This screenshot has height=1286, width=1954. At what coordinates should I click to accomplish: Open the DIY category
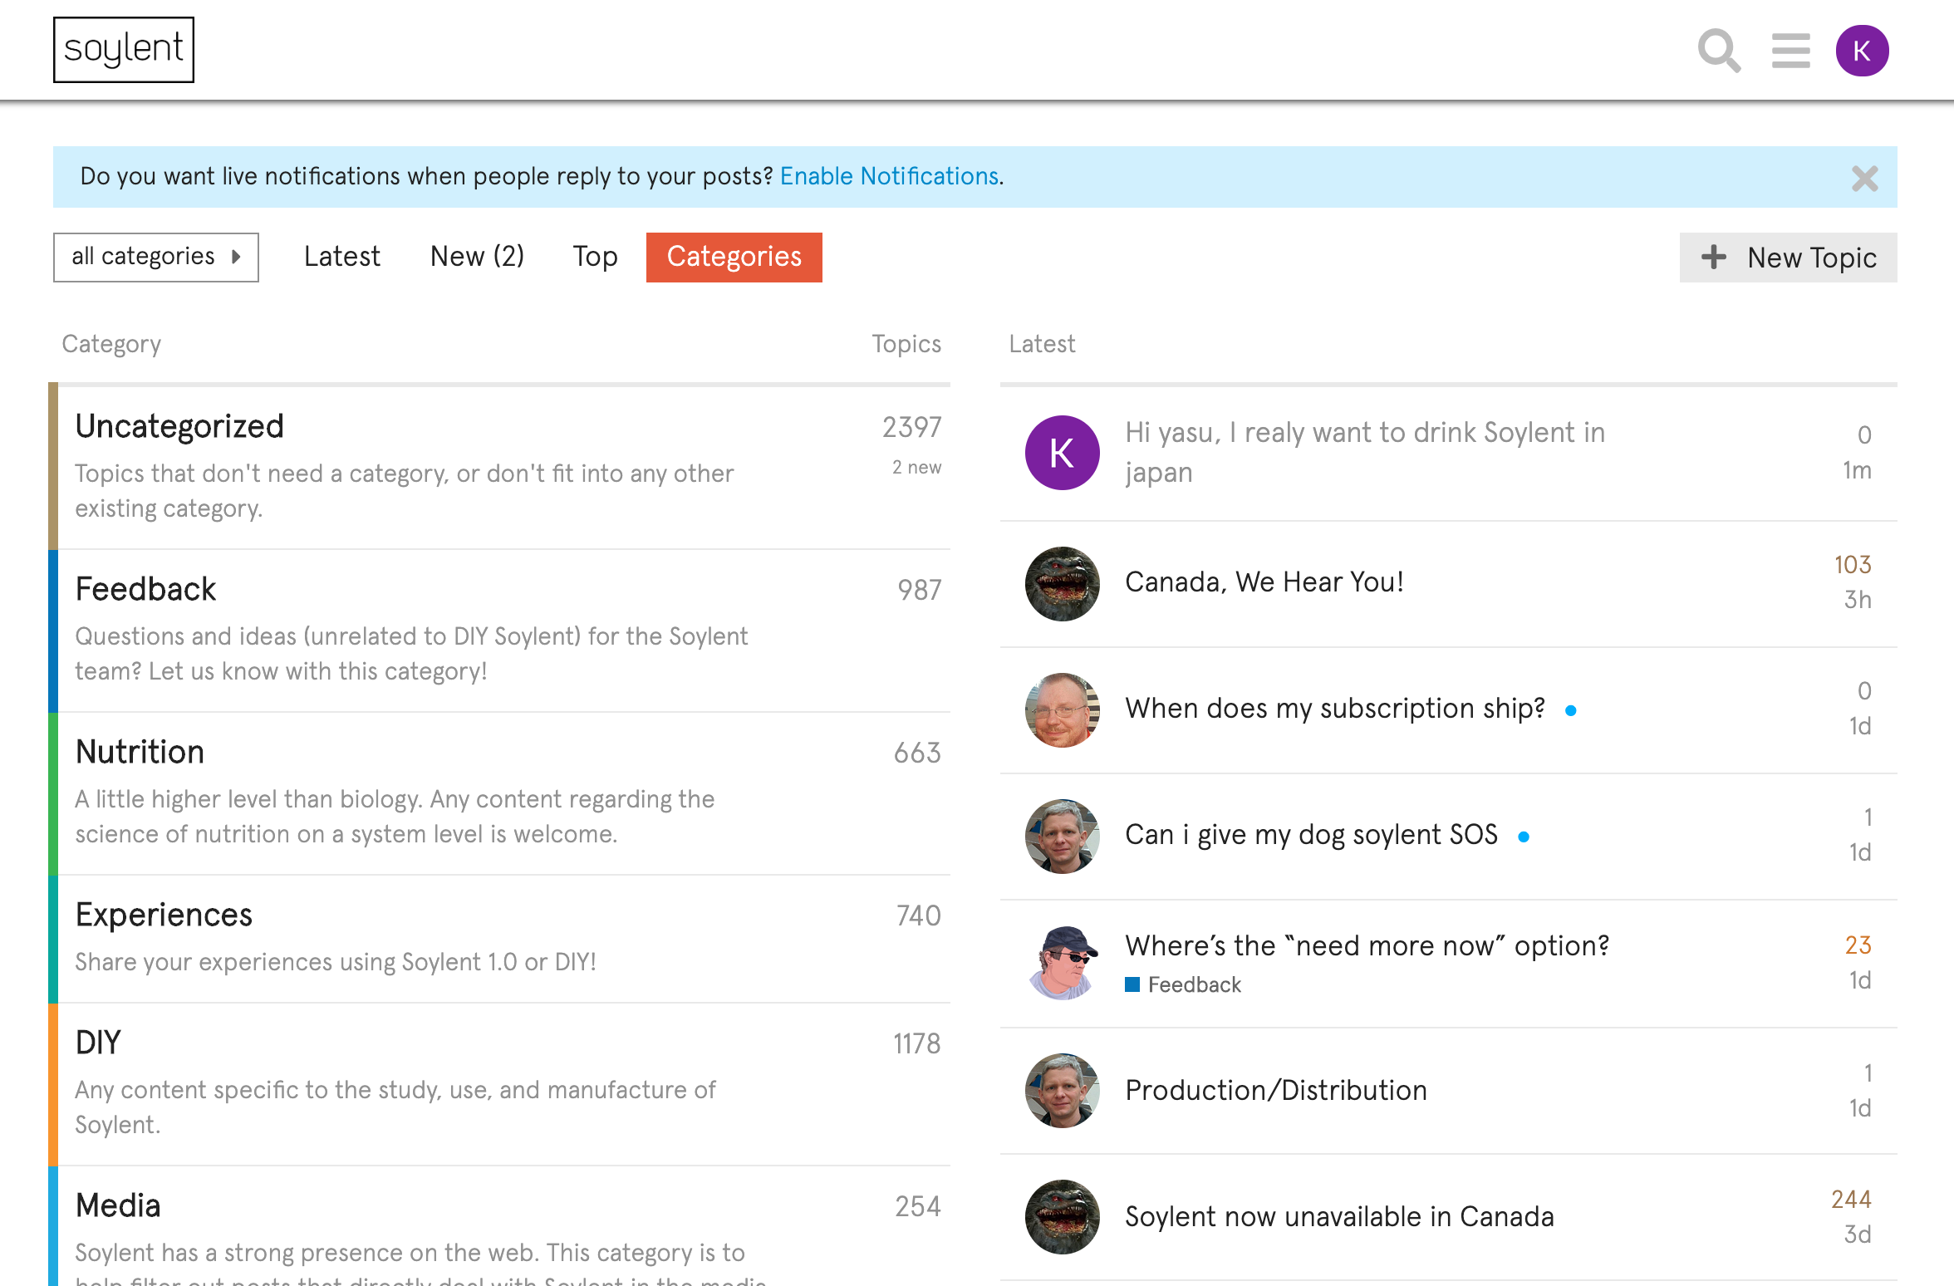click(x=98, y=1043)
